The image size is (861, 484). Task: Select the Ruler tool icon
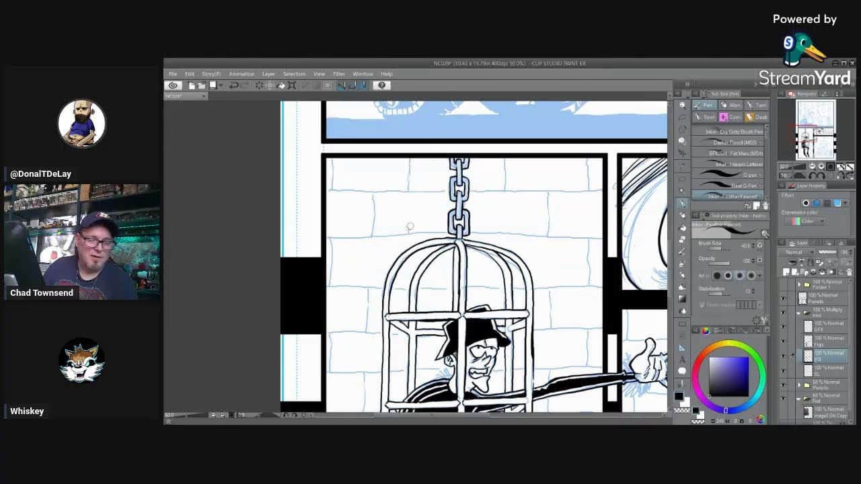(x=682, y=348)
